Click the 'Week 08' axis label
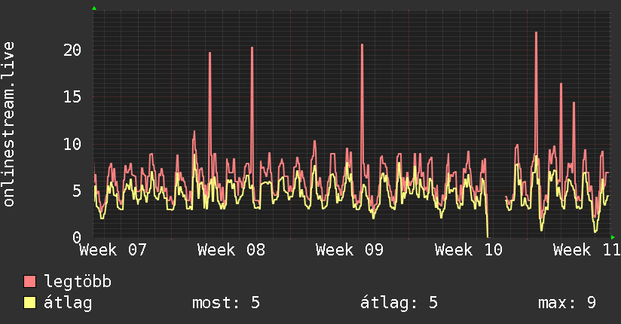This screenshot has height=324, width=621. tap(231, 250)
